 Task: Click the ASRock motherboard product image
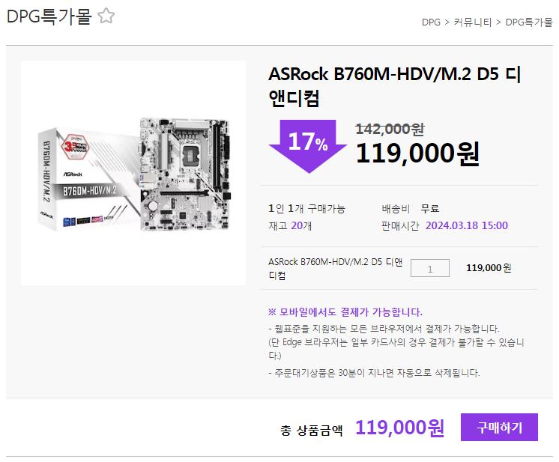point(133,173)
